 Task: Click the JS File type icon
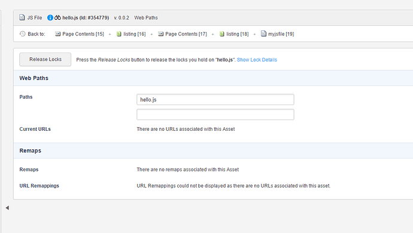click(x=22, y=17)
